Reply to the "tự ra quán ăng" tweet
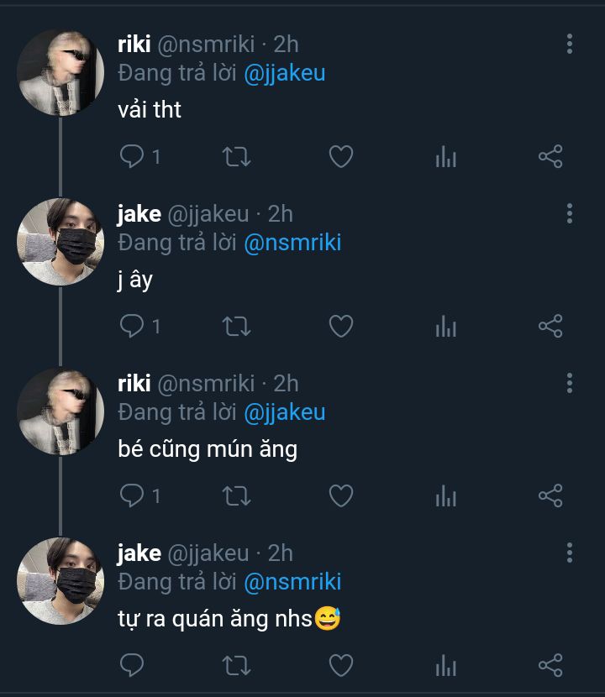The width and height of the screenshot is (605, 697). [131, 665]
